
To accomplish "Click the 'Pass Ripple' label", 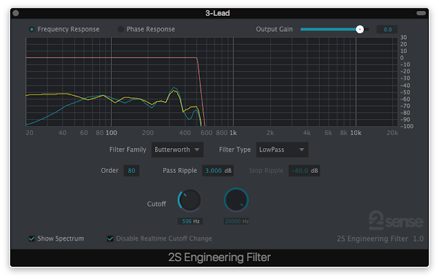I will click(180, 171).
